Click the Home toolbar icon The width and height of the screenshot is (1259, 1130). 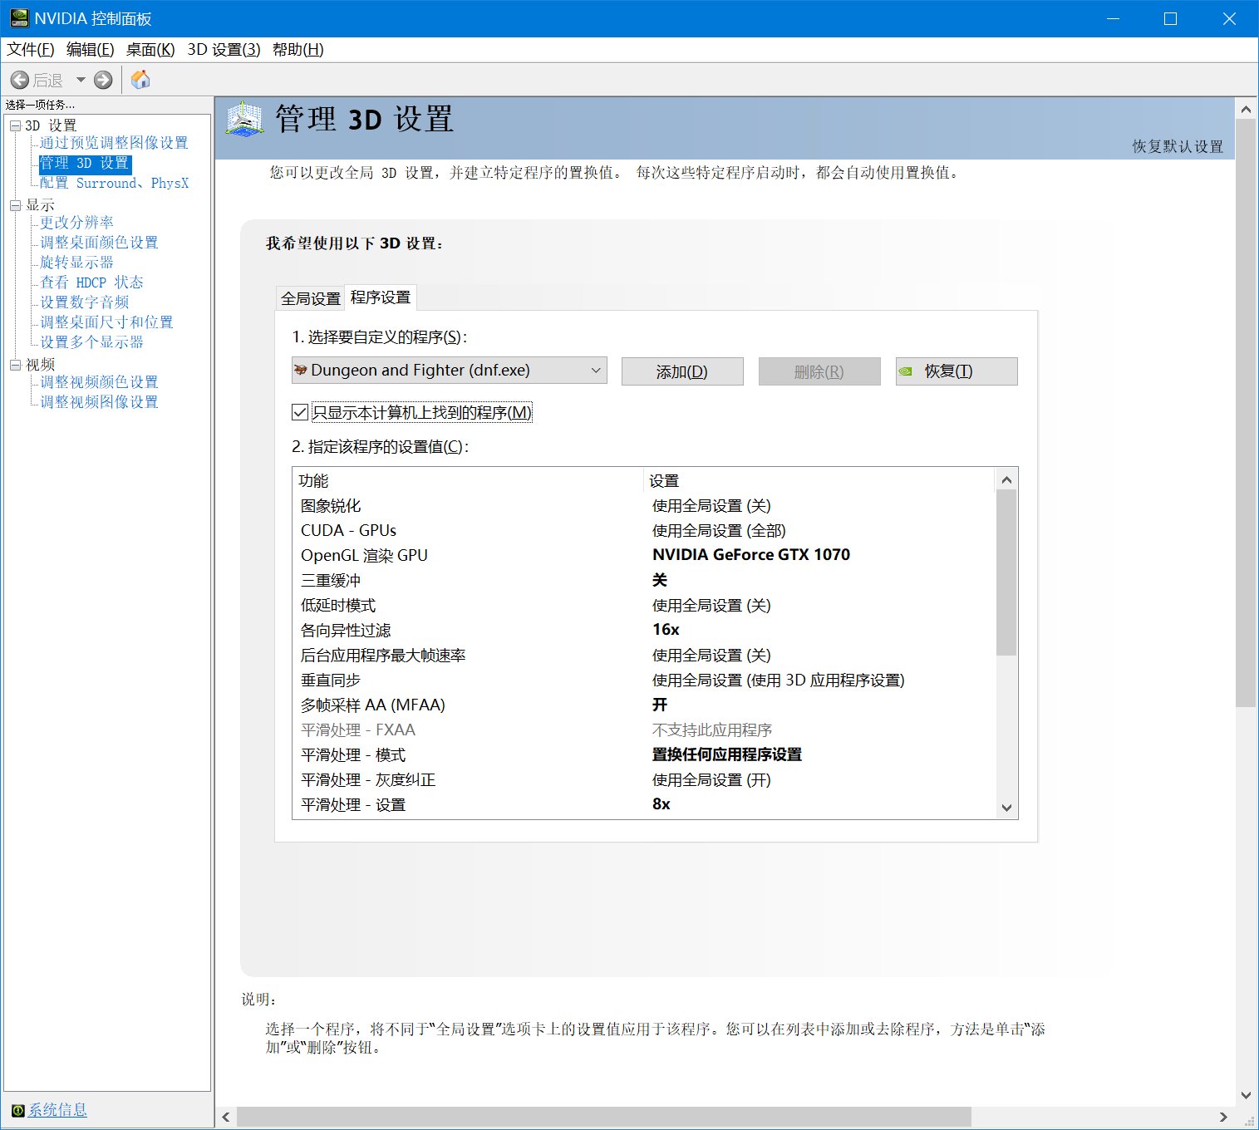point(141,80)
